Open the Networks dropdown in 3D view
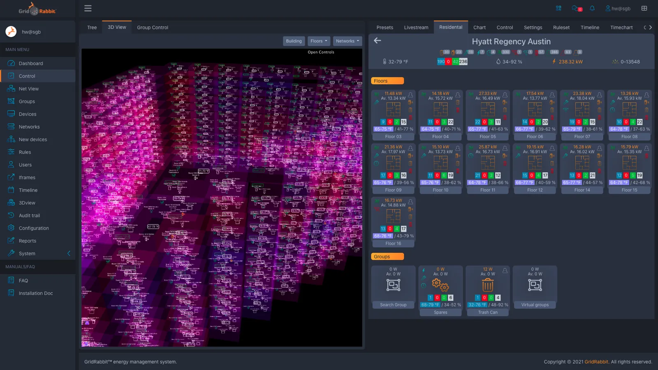Image resolution: width=658 pixels, height=370 pixels. (x=347, y=41)
